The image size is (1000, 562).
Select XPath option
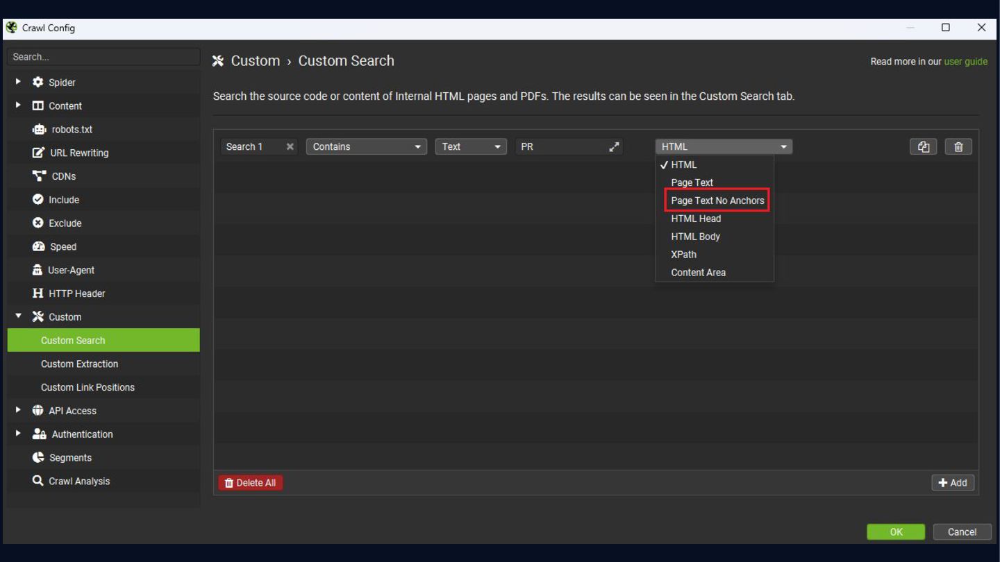coord(715,255)
